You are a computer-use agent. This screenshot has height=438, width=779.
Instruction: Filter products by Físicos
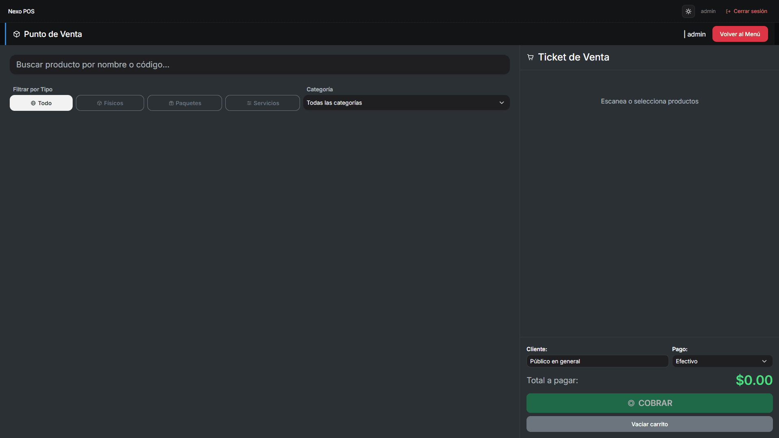[x=110, y=103]
